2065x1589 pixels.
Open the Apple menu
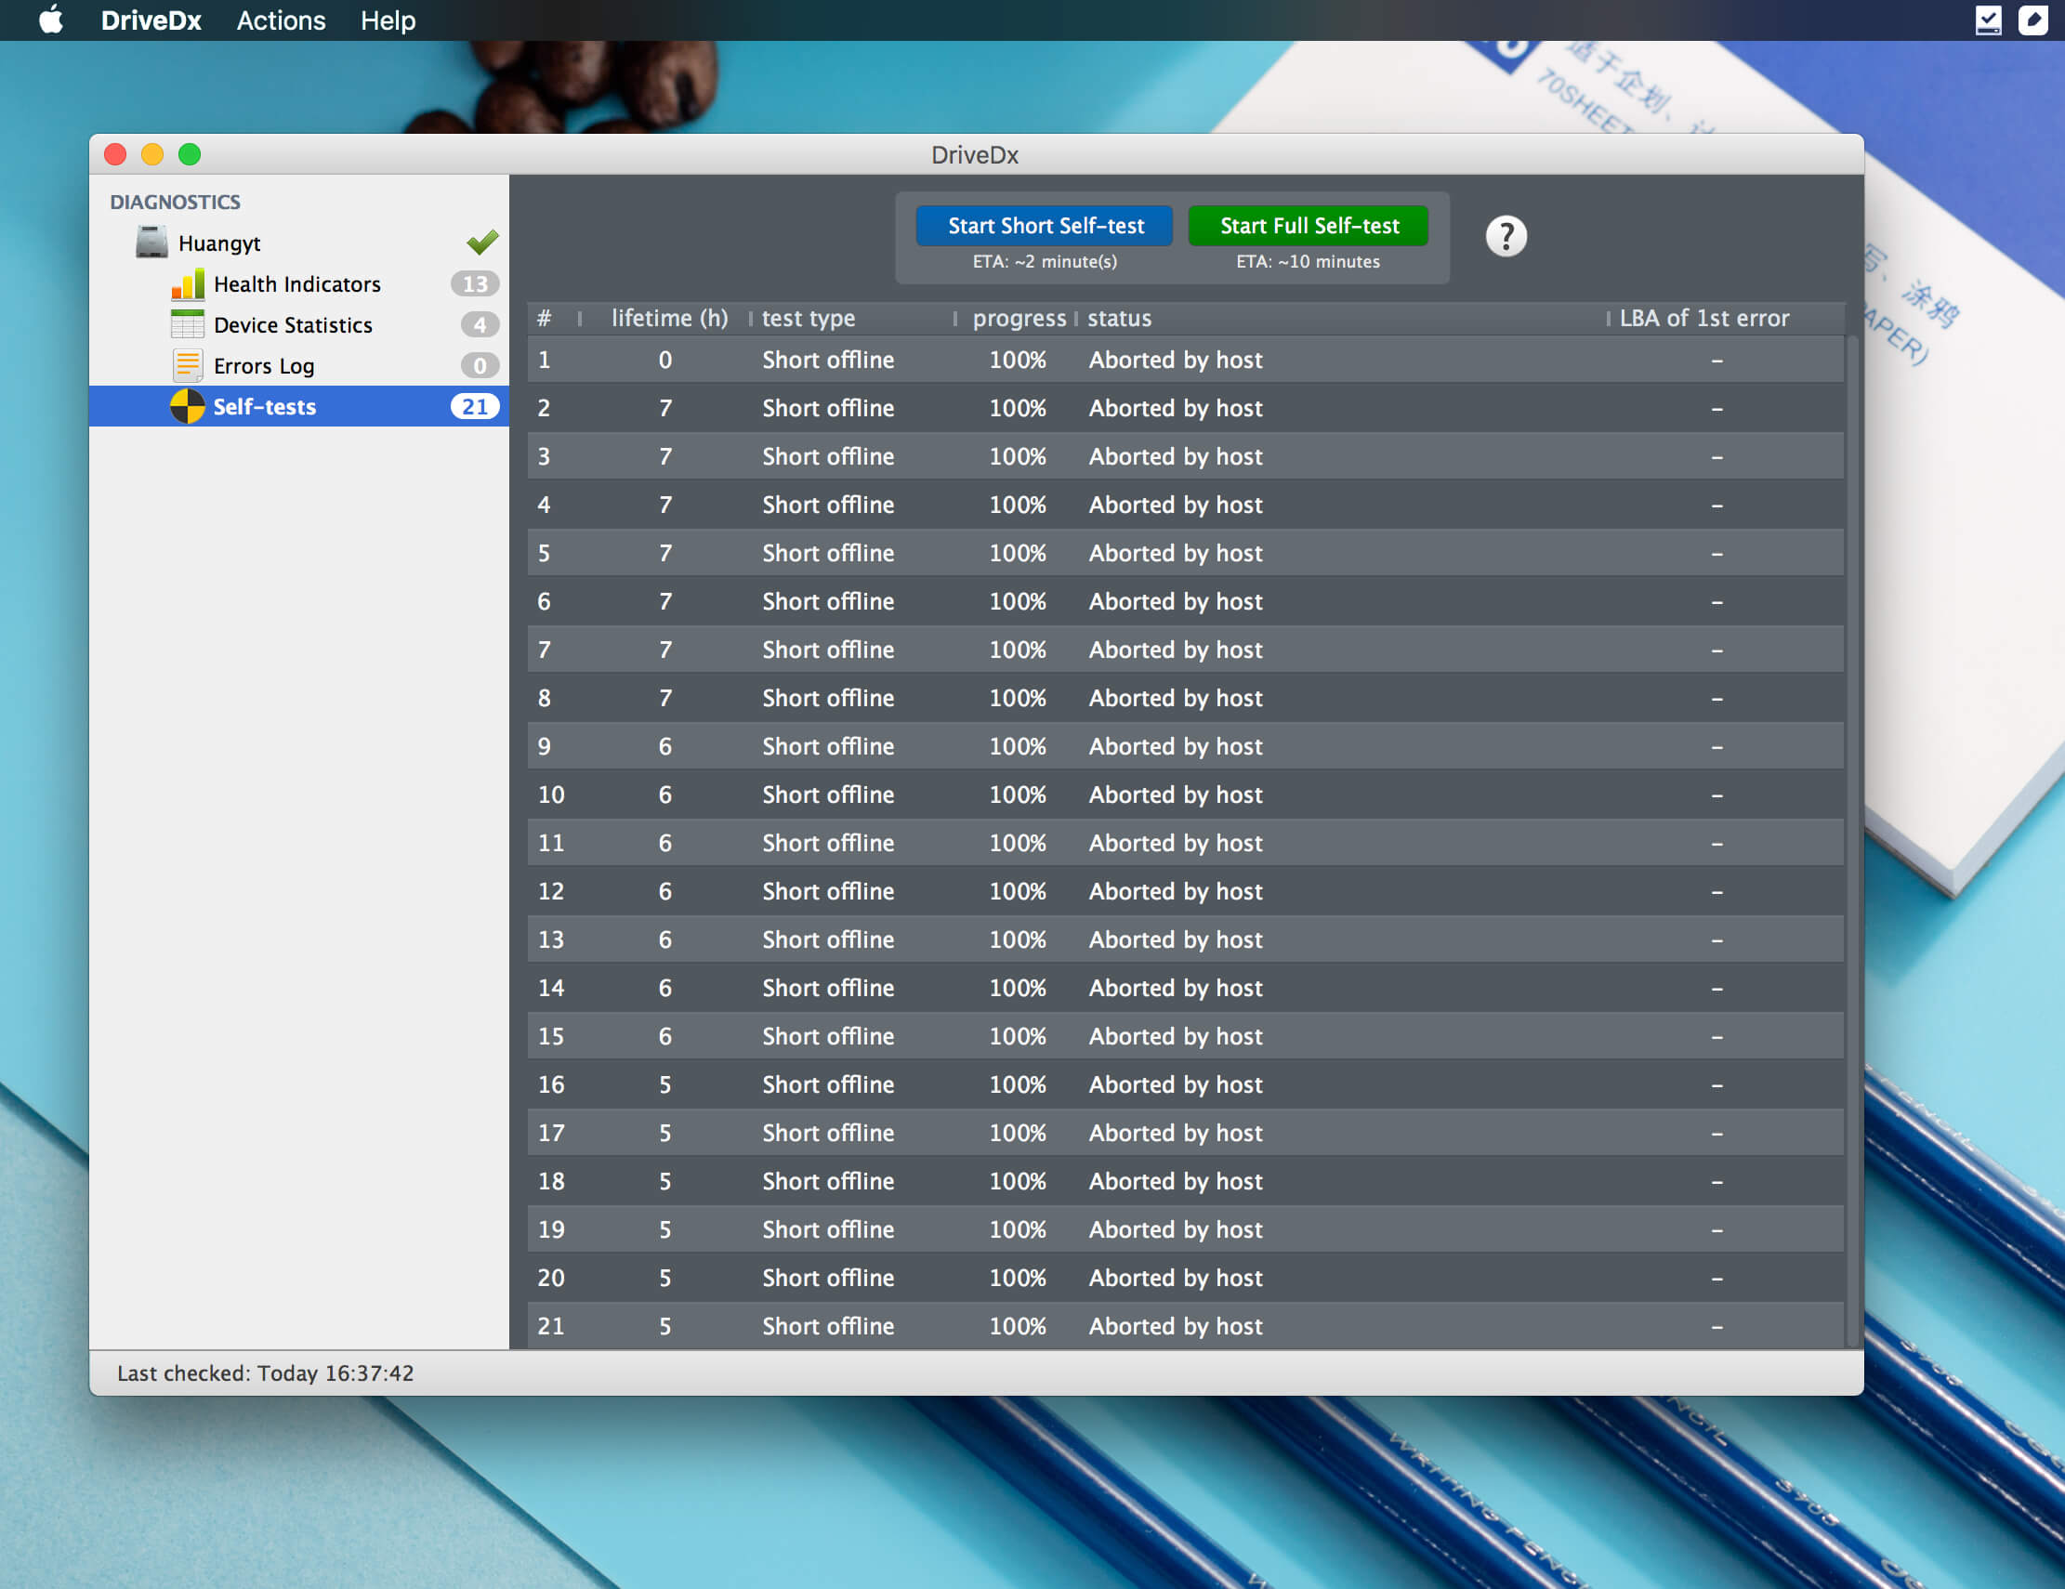pyautogui.click(x=51, y=20)
